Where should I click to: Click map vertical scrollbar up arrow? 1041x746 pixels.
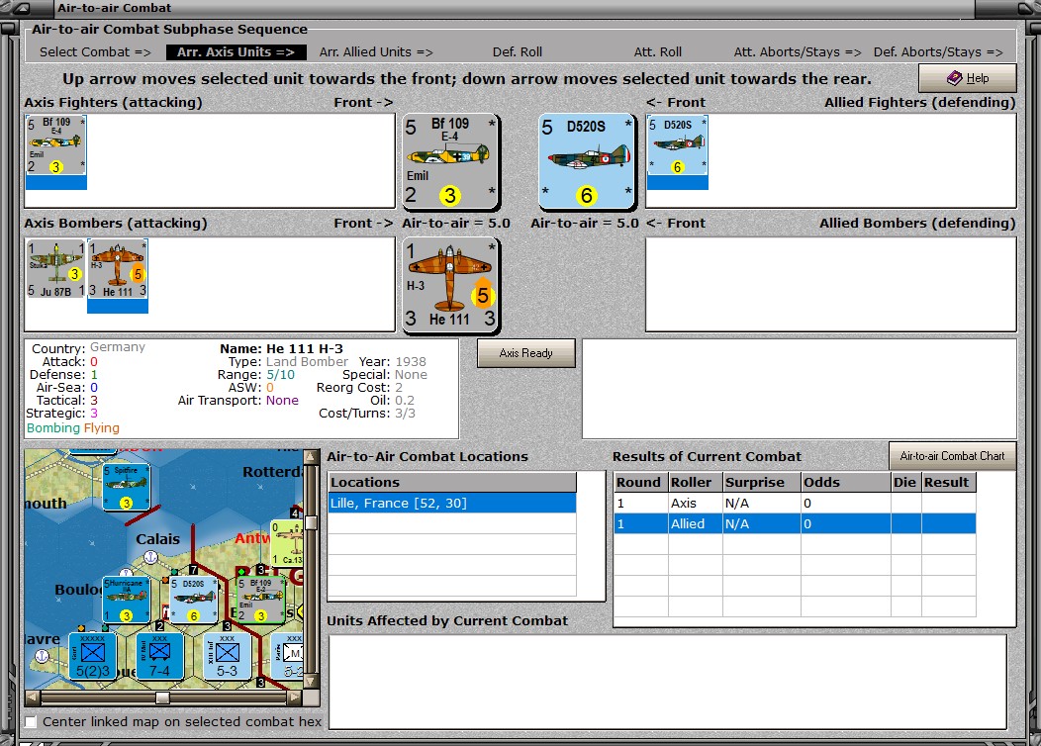coord(311,457)
